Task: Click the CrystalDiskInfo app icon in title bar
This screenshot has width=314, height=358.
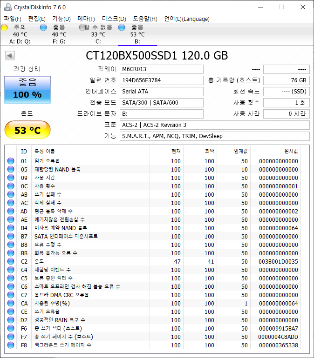Action: pos(8,7)
